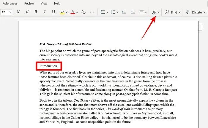Expand the bullet list style dropdown
Screen dimensions: 208x128
(x=107, y=12)
